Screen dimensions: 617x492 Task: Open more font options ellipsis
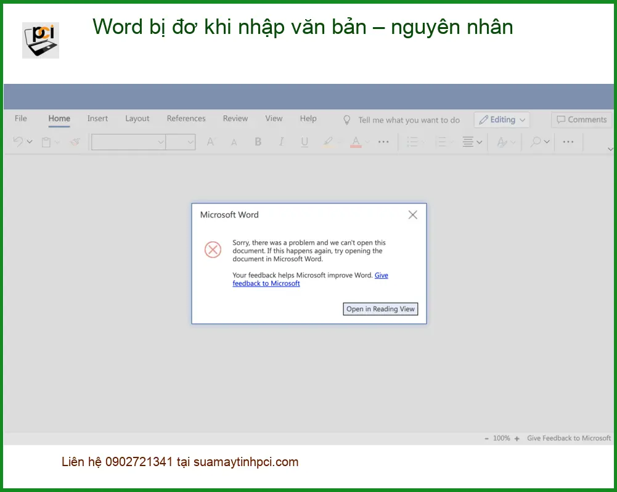(x=383, y=142)
